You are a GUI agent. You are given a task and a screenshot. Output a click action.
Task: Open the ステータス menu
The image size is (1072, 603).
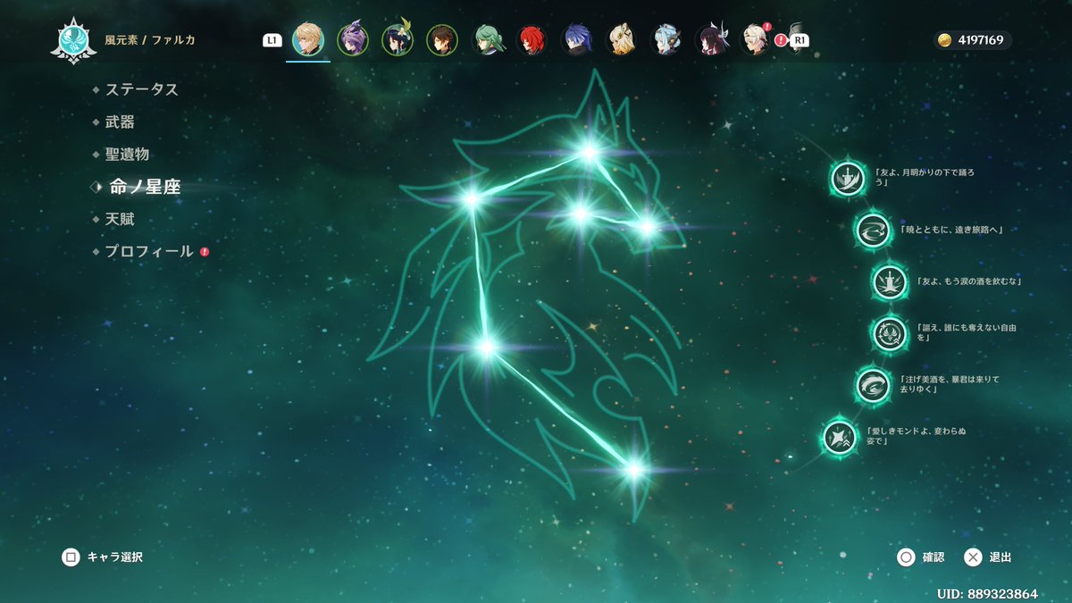coord(141,89)
